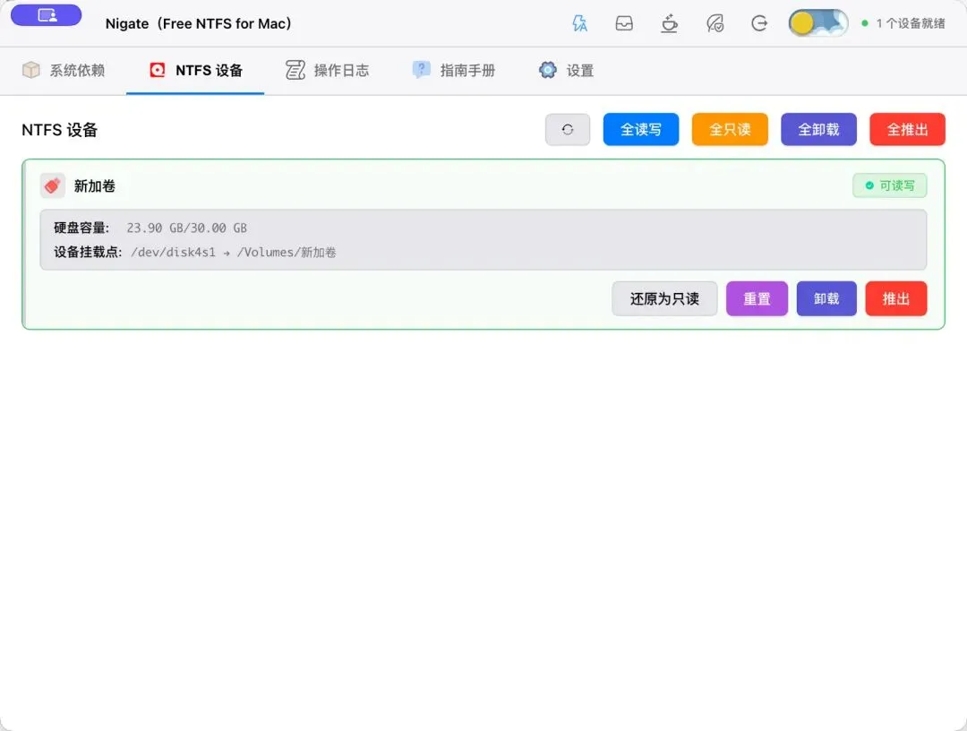The height and width of the screenshot is (731, 967).
Task: Click the purple 重置 button
Action: point(757,298)
